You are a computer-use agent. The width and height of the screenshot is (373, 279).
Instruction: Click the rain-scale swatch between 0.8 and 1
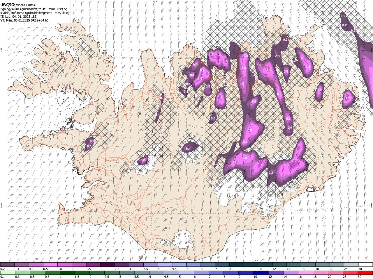coord(52,273)
